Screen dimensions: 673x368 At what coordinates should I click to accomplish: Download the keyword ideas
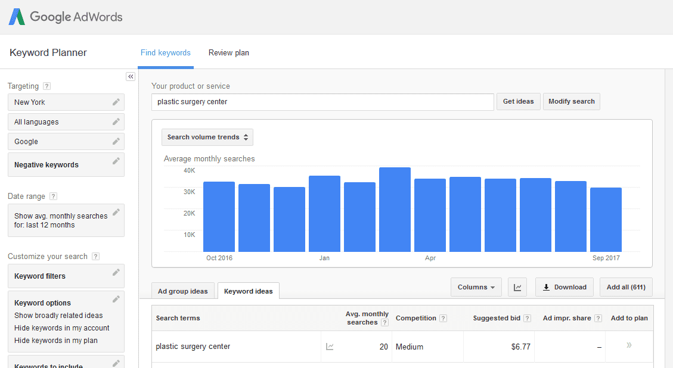564,287
